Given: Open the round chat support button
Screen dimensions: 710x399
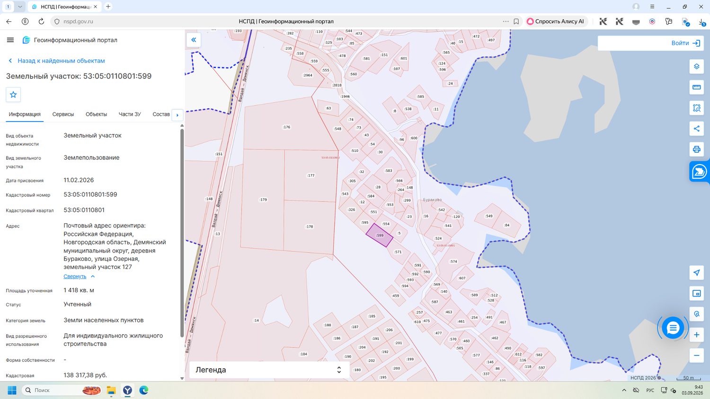Looking at the screenshot, I should click(x=673, y=328).
